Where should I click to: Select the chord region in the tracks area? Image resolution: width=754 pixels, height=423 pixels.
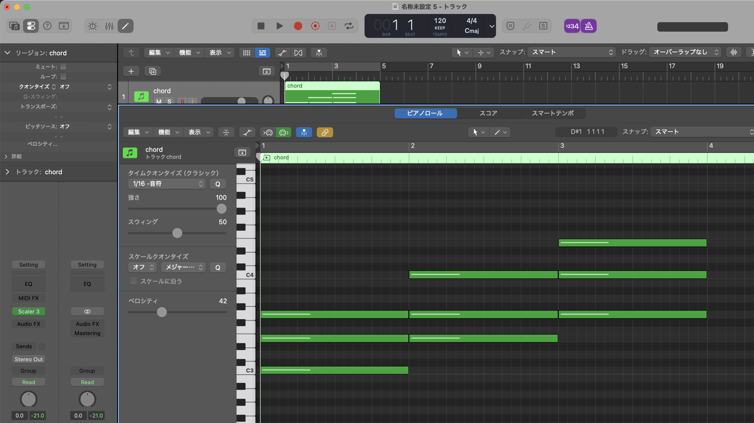(332, 92)
